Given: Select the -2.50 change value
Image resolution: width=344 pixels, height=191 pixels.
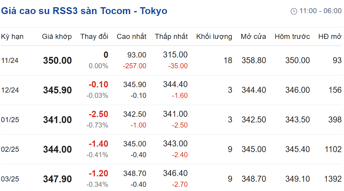Looking at the screenshot, I should pyautogui.click(x=98, y=114).
